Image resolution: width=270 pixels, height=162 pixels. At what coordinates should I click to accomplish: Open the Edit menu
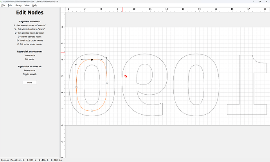pyautogui.click(x=10, y=5)
